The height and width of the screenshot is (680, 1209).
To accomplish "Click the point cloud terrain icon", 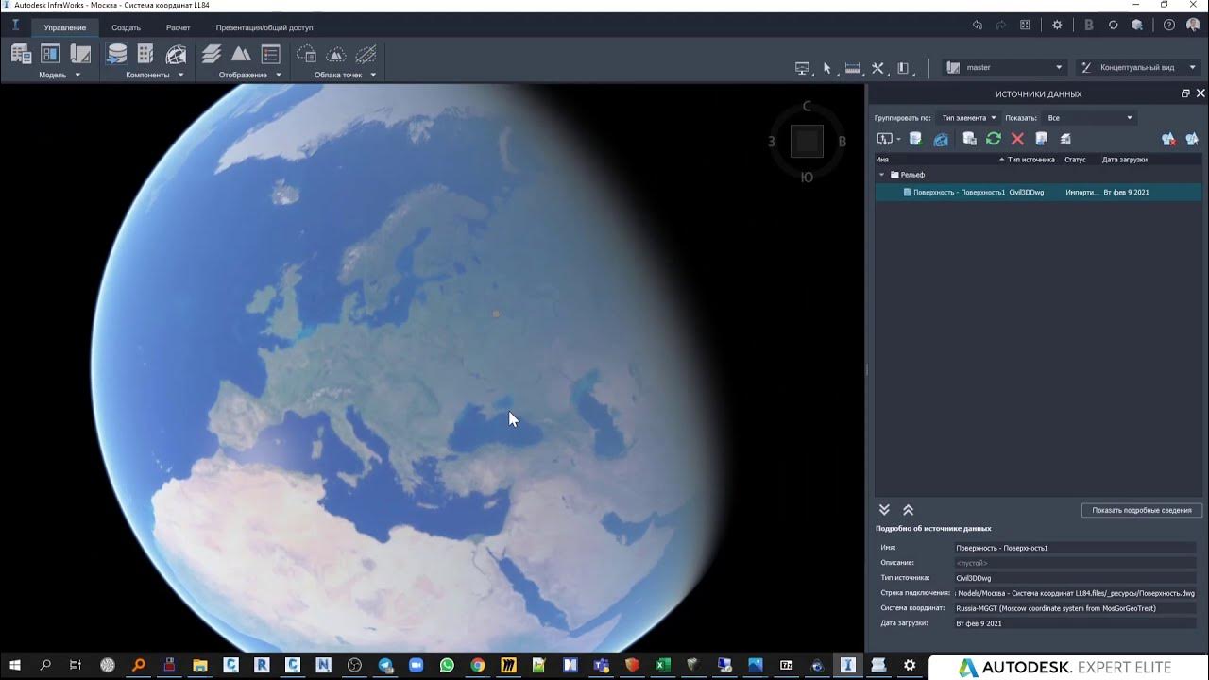I will click(335, 55).
